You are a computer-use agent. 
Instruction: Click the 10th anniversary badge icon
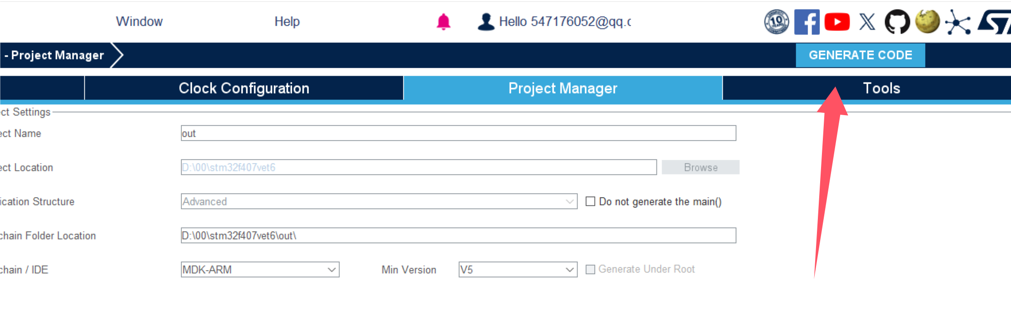tap(777, 22)
